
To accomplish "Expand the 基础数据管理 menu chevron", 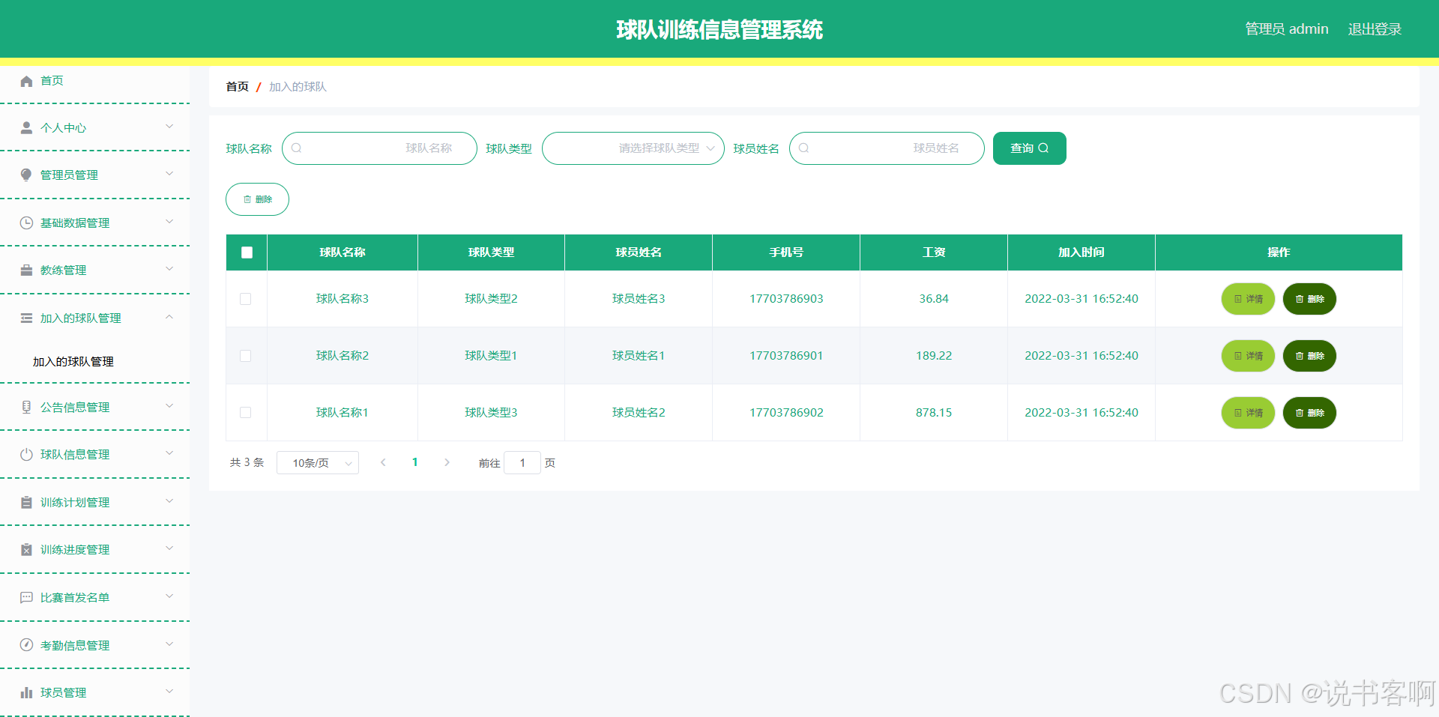I will click(169, 222).
